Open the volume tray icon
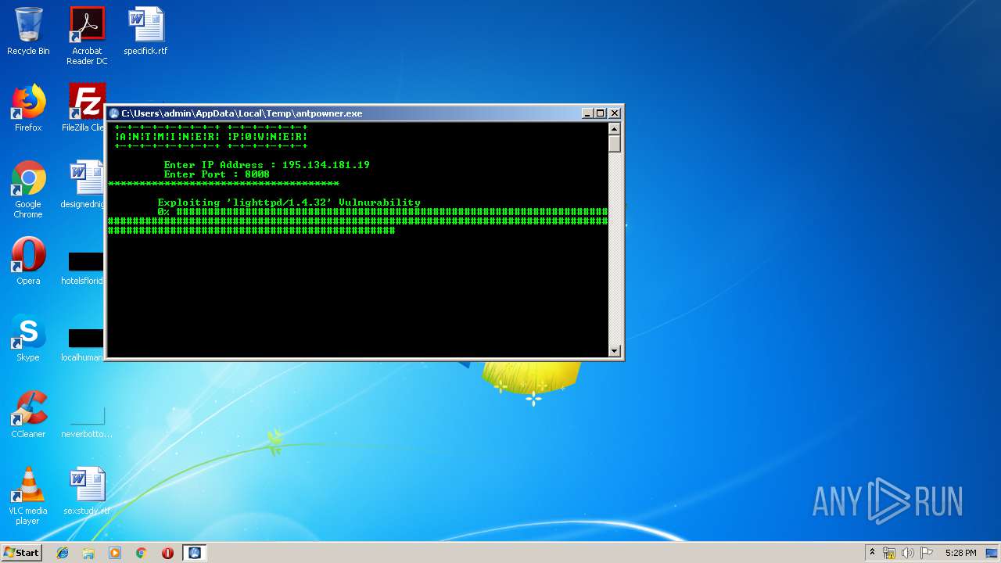The width and height of the screenshot is (1001, 563). click(x=908, y=553)
